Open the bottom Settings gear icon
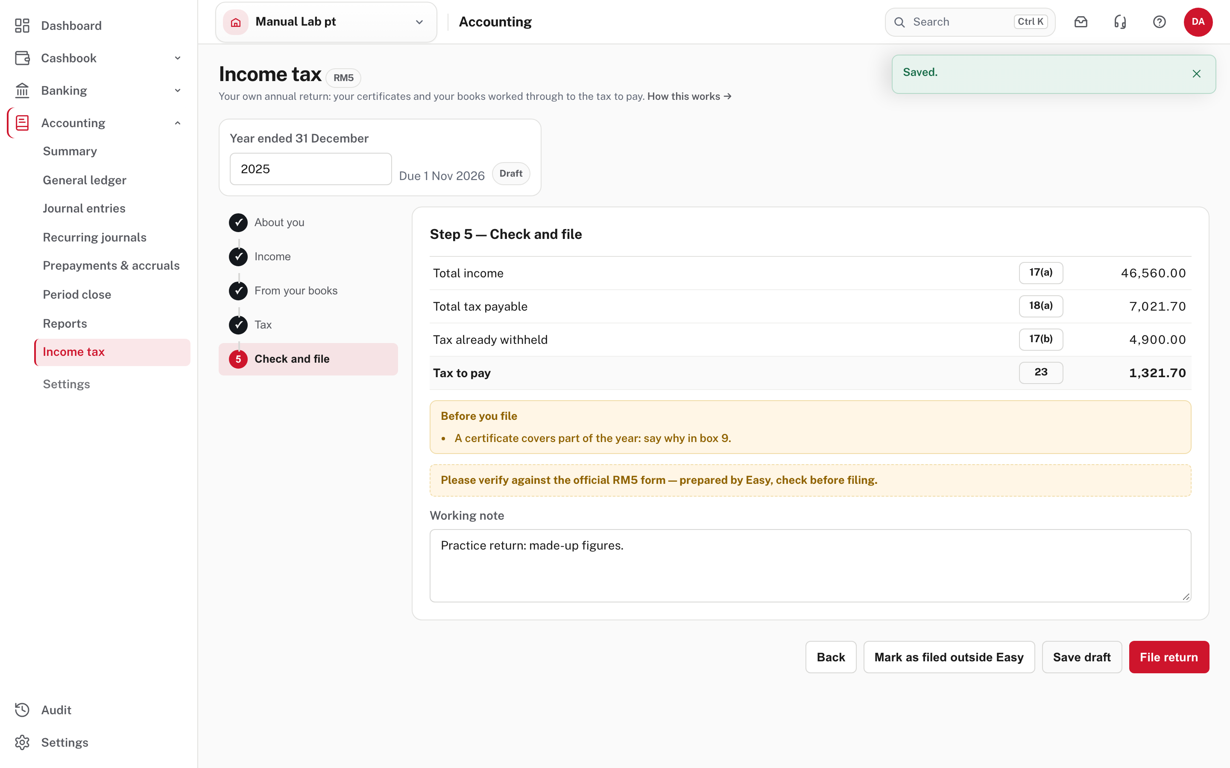The height and width of the screenshot is (768, 1230). click(x=22, y=742)
